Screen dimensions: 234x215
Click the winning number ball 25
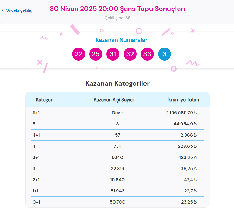(96, 54)
